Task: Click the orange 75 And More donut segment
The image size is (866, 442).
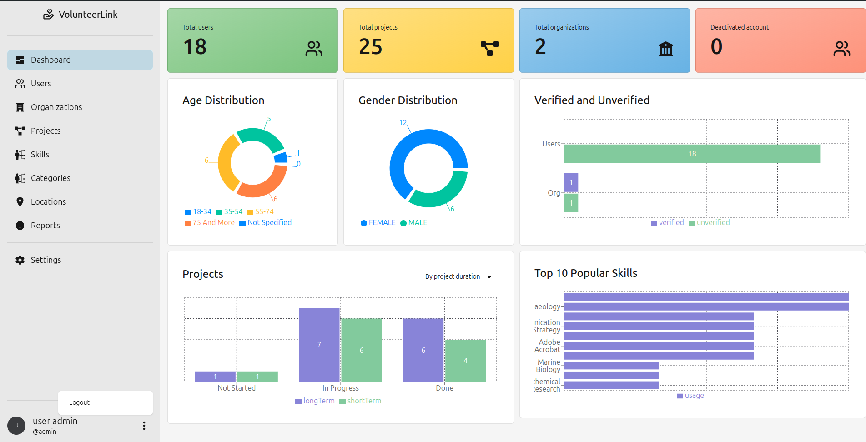Action: 265,187
